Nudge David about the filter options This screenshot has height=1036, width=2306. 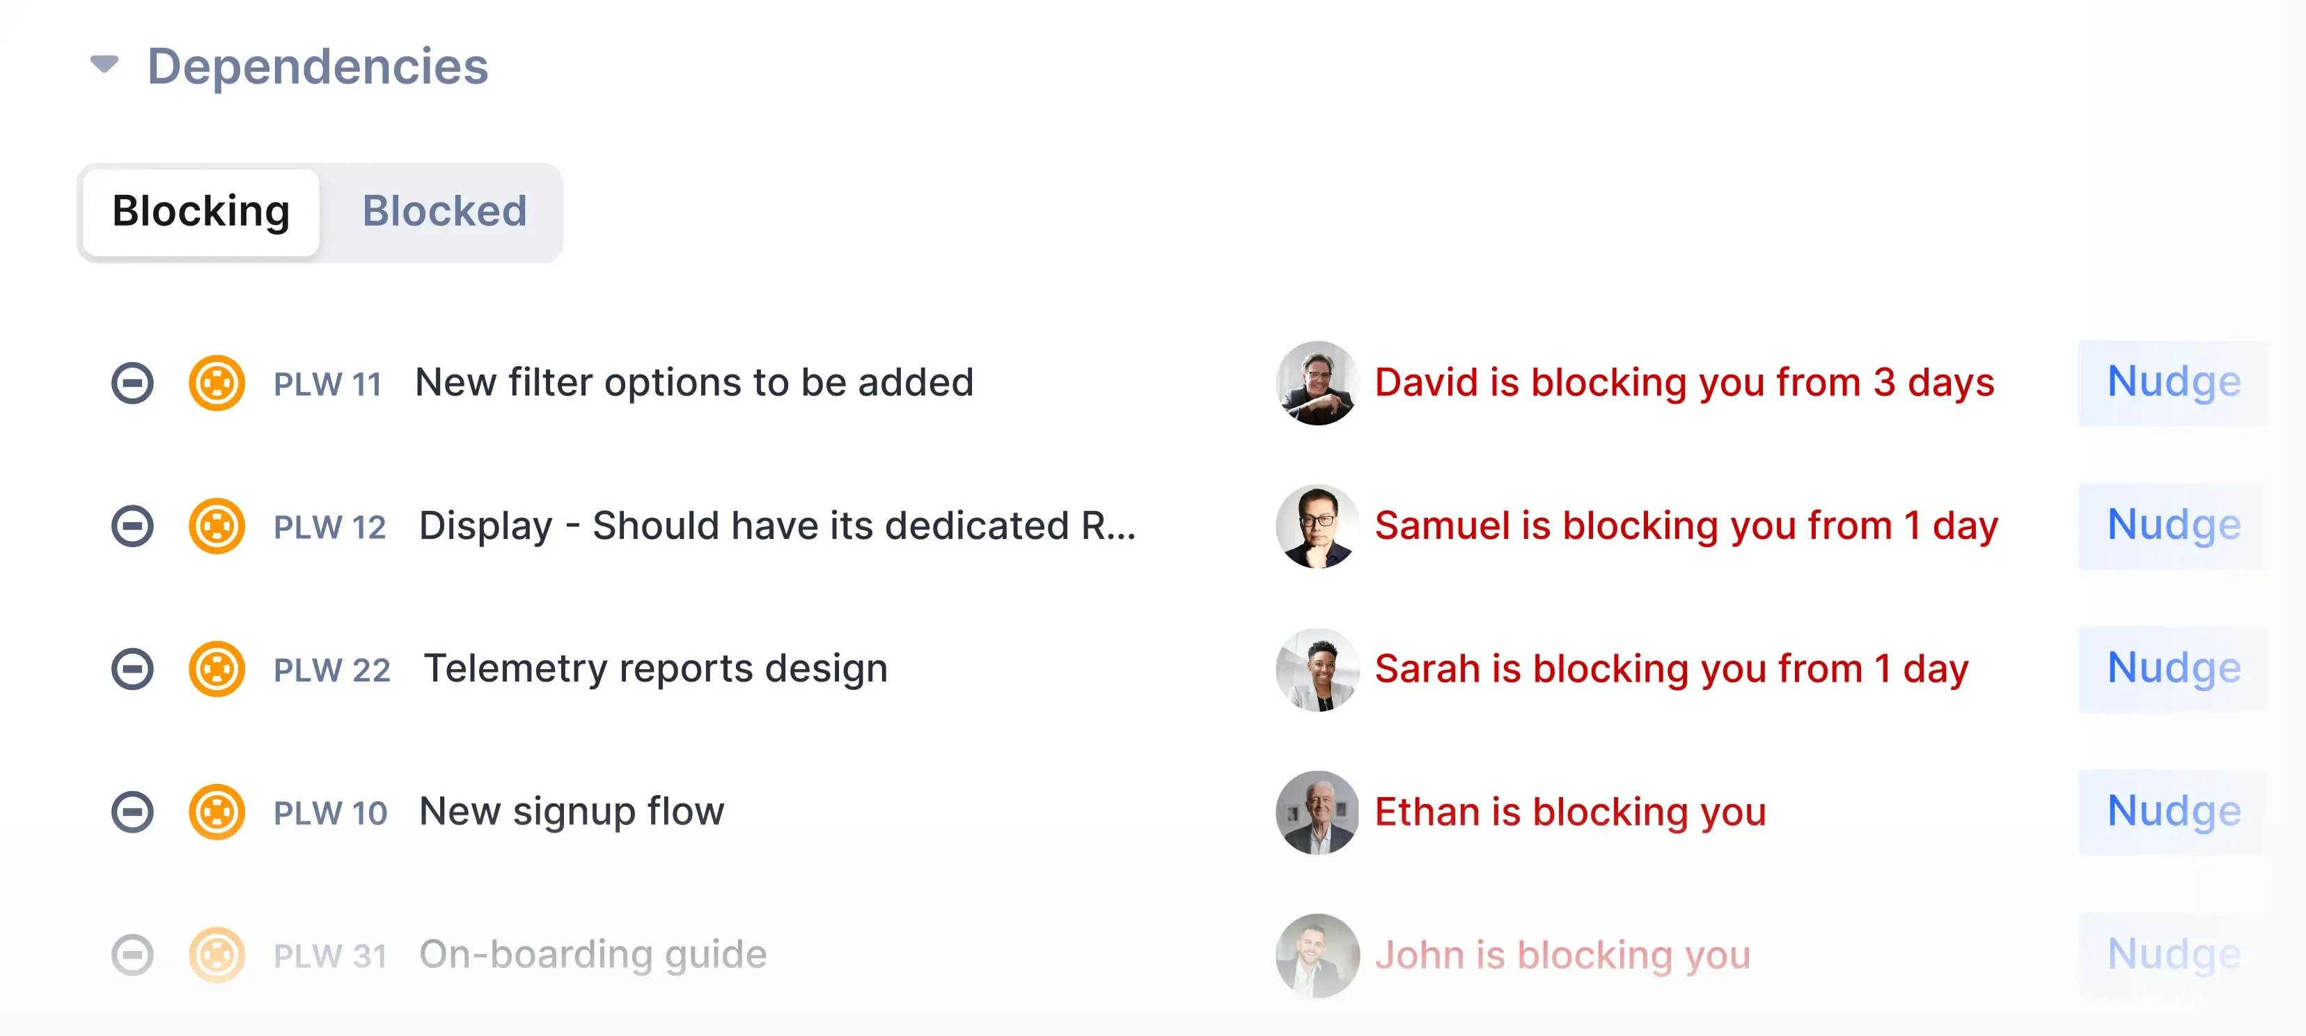pos(2172,382)
